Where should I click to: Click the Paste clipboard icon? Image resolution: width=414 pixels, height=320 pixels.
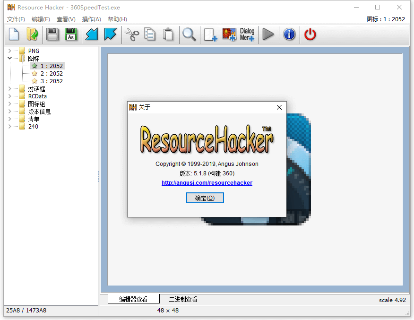[x=168, y=35]
